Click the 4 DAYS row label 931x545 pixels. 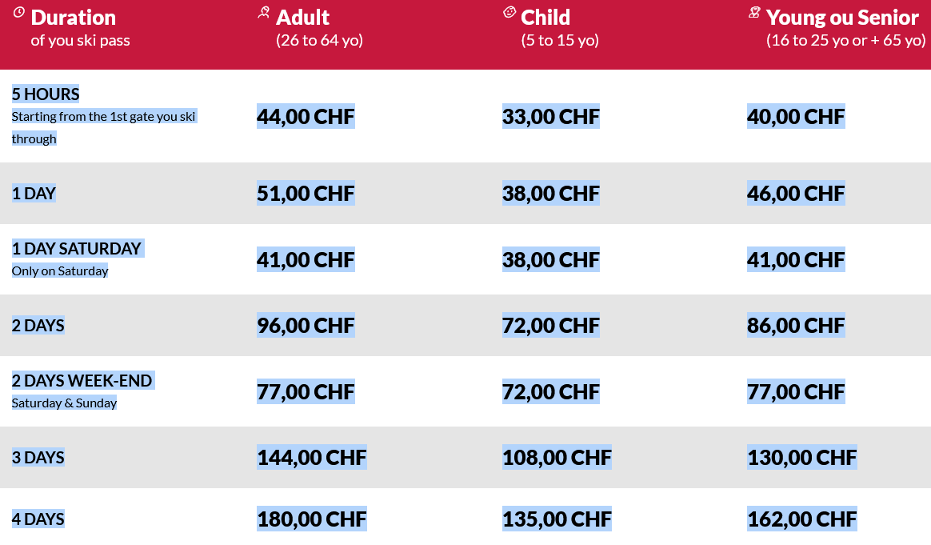(38, 519)
